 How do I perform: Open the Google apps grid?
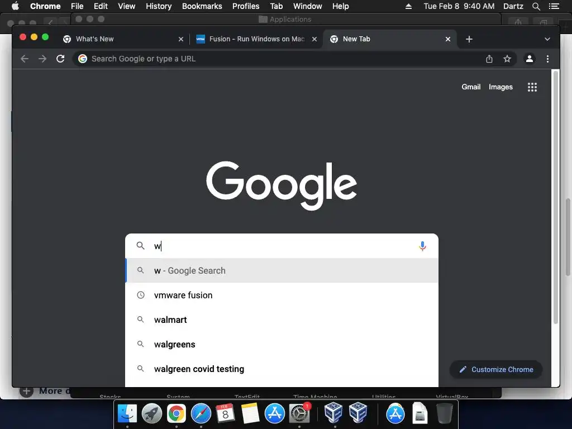pyautogui.click(x=532, y=87)
